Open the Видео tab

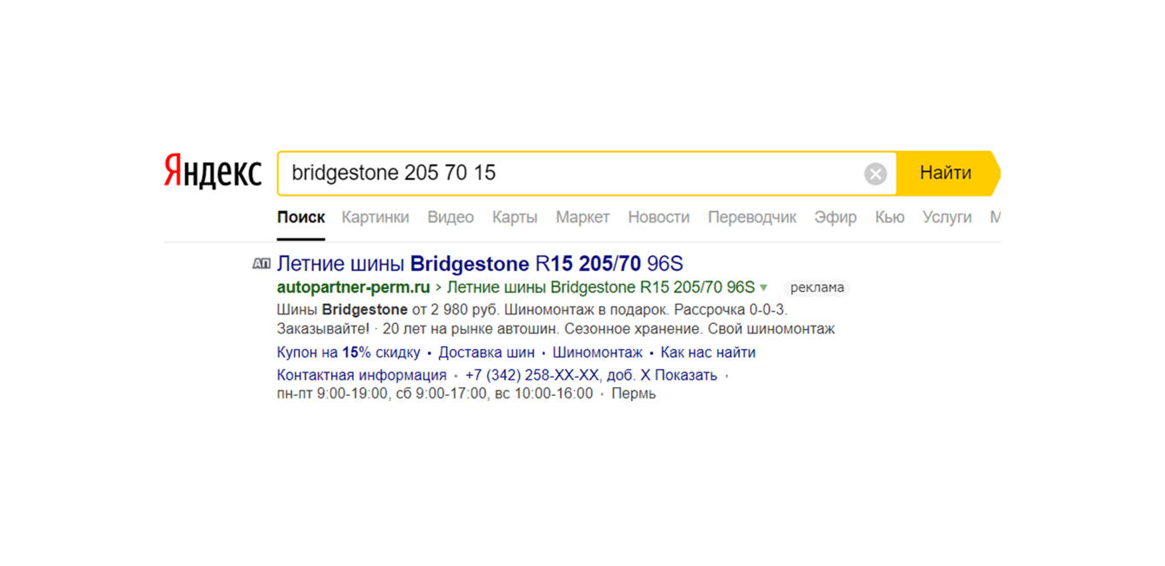click(450, 217)
